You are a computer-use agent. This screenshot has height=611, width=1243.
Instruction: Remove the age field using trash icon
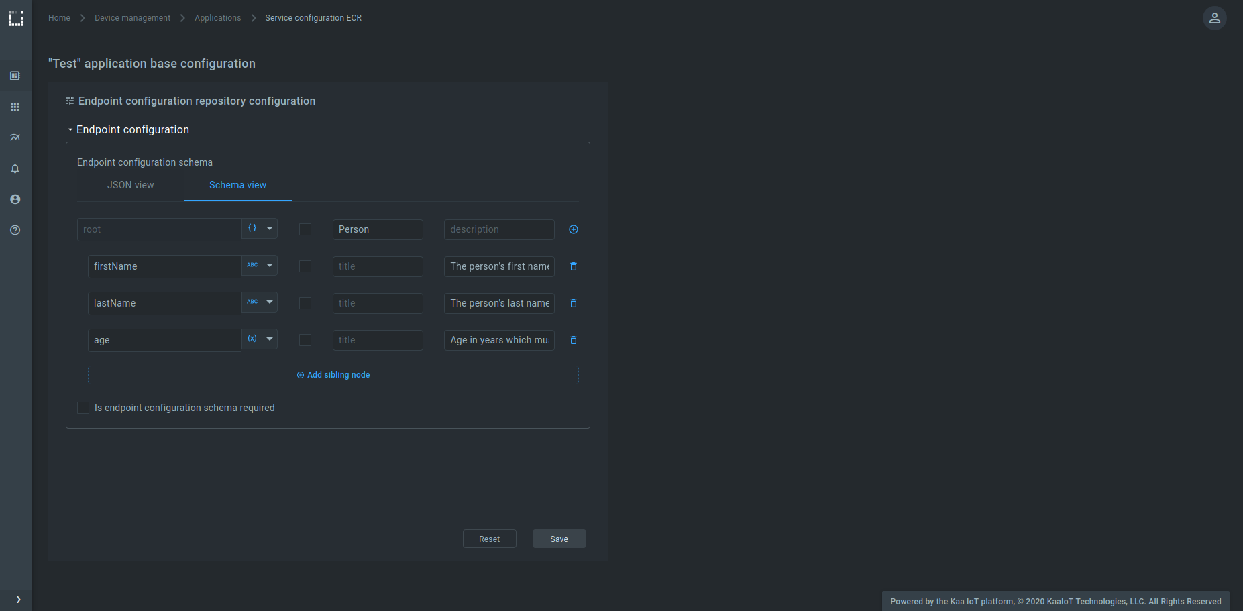click(573, 340)
